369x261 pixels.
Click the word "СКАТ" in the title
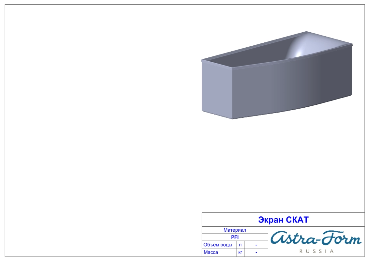tap(297, 220)
